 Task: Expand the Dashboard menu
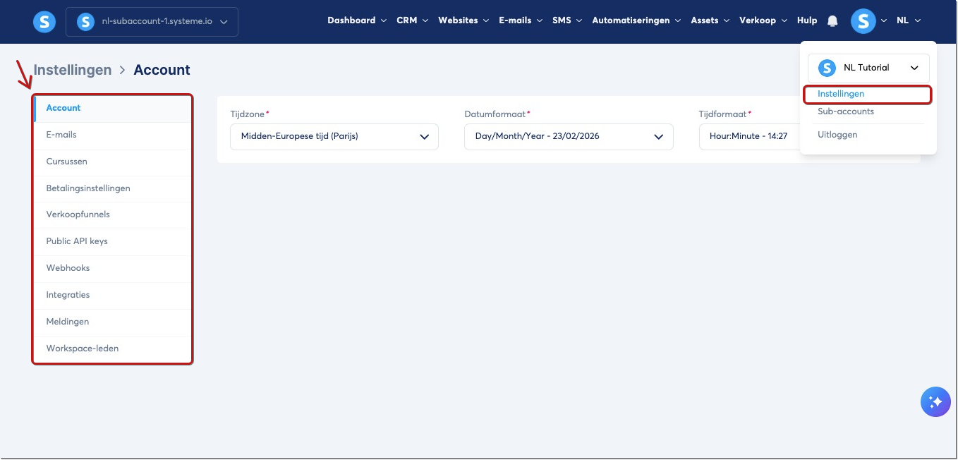357,20
